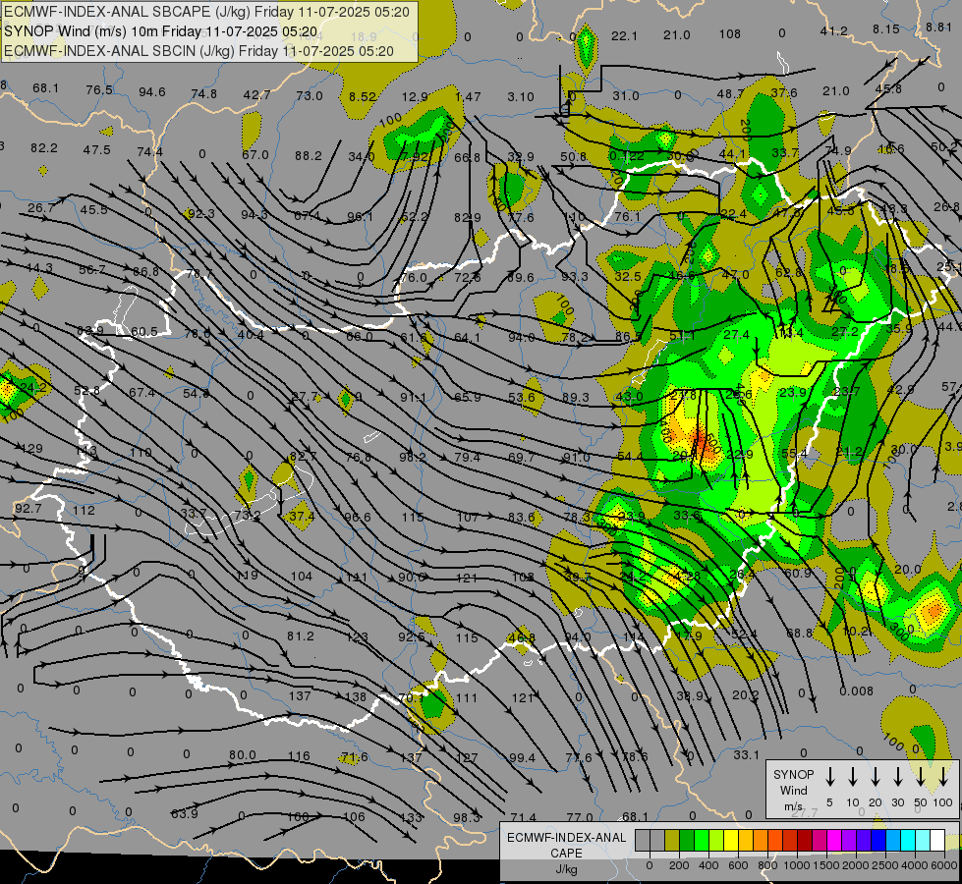This screenshot has width=962, height=884.
Task: Pick the bright magenta CAPE colorbar swatch
Action: [834, 840]
